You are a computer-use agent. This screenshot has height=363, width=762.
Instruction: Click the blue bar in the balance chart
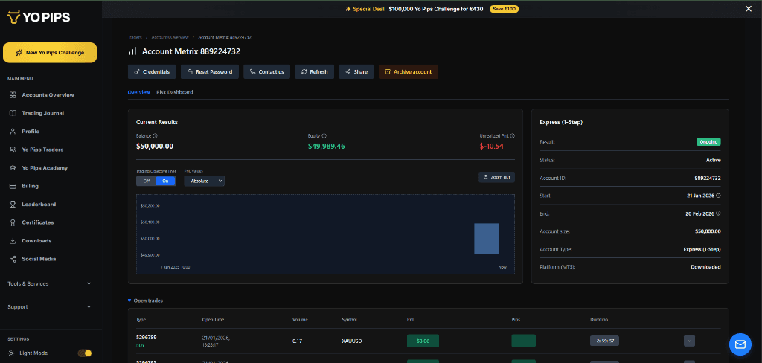[486, 238]
